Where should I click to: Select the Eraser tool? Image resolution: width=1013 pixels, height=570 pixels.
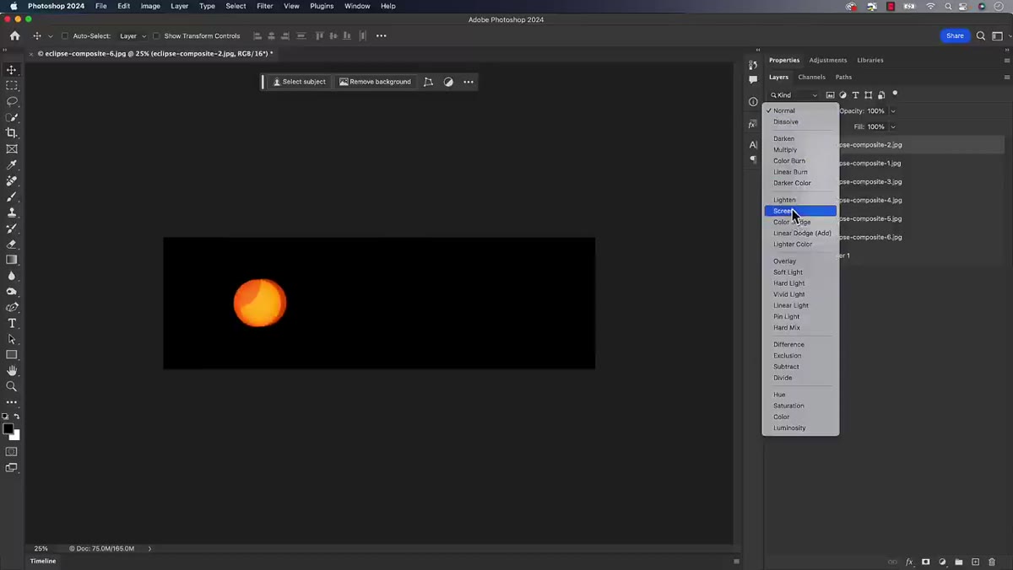12,245
